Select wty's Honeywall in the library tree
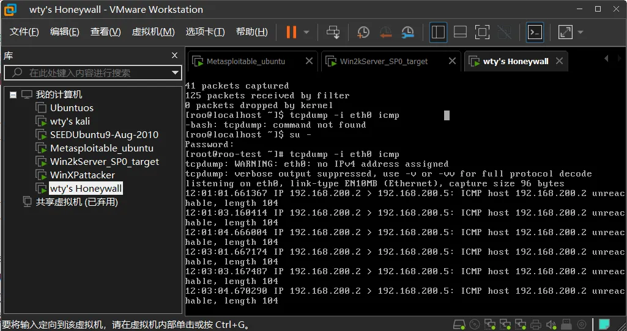Image resolution: width=627 pixels, height=331 pixels. click(86, 189)
